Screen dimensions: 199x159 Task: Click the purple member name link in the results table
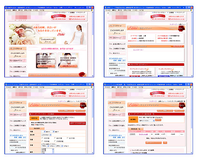[x=143, y=134]
